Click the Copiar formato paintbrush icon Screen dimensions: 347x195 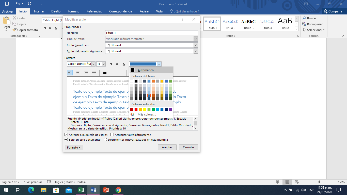[15, 30]
